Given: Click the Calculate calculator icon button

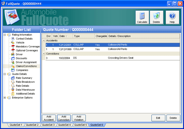Looking at the screenshot, I should (142, 17).
